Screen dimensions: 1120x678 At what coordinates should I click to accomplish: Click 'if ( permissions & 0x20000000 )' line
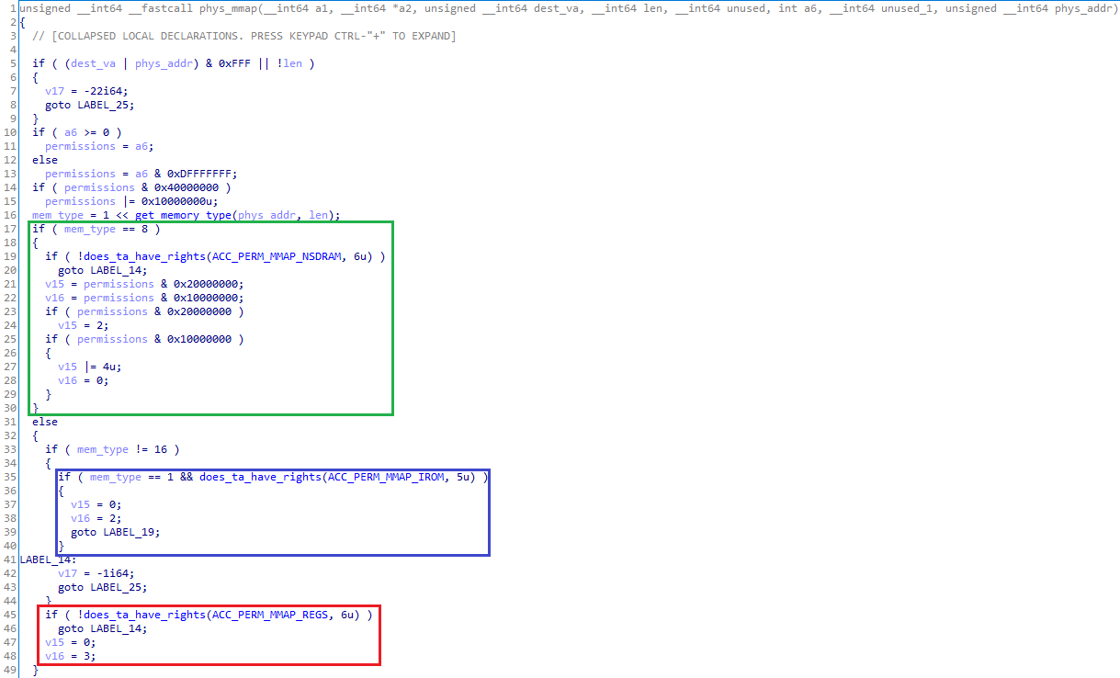[145, 311]
